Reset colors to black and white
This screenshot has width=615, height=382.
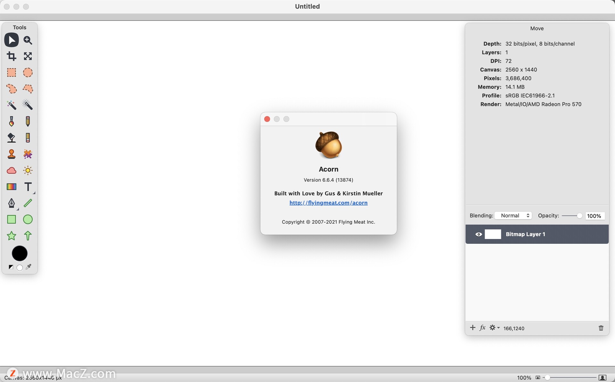[x=11, y=267]
